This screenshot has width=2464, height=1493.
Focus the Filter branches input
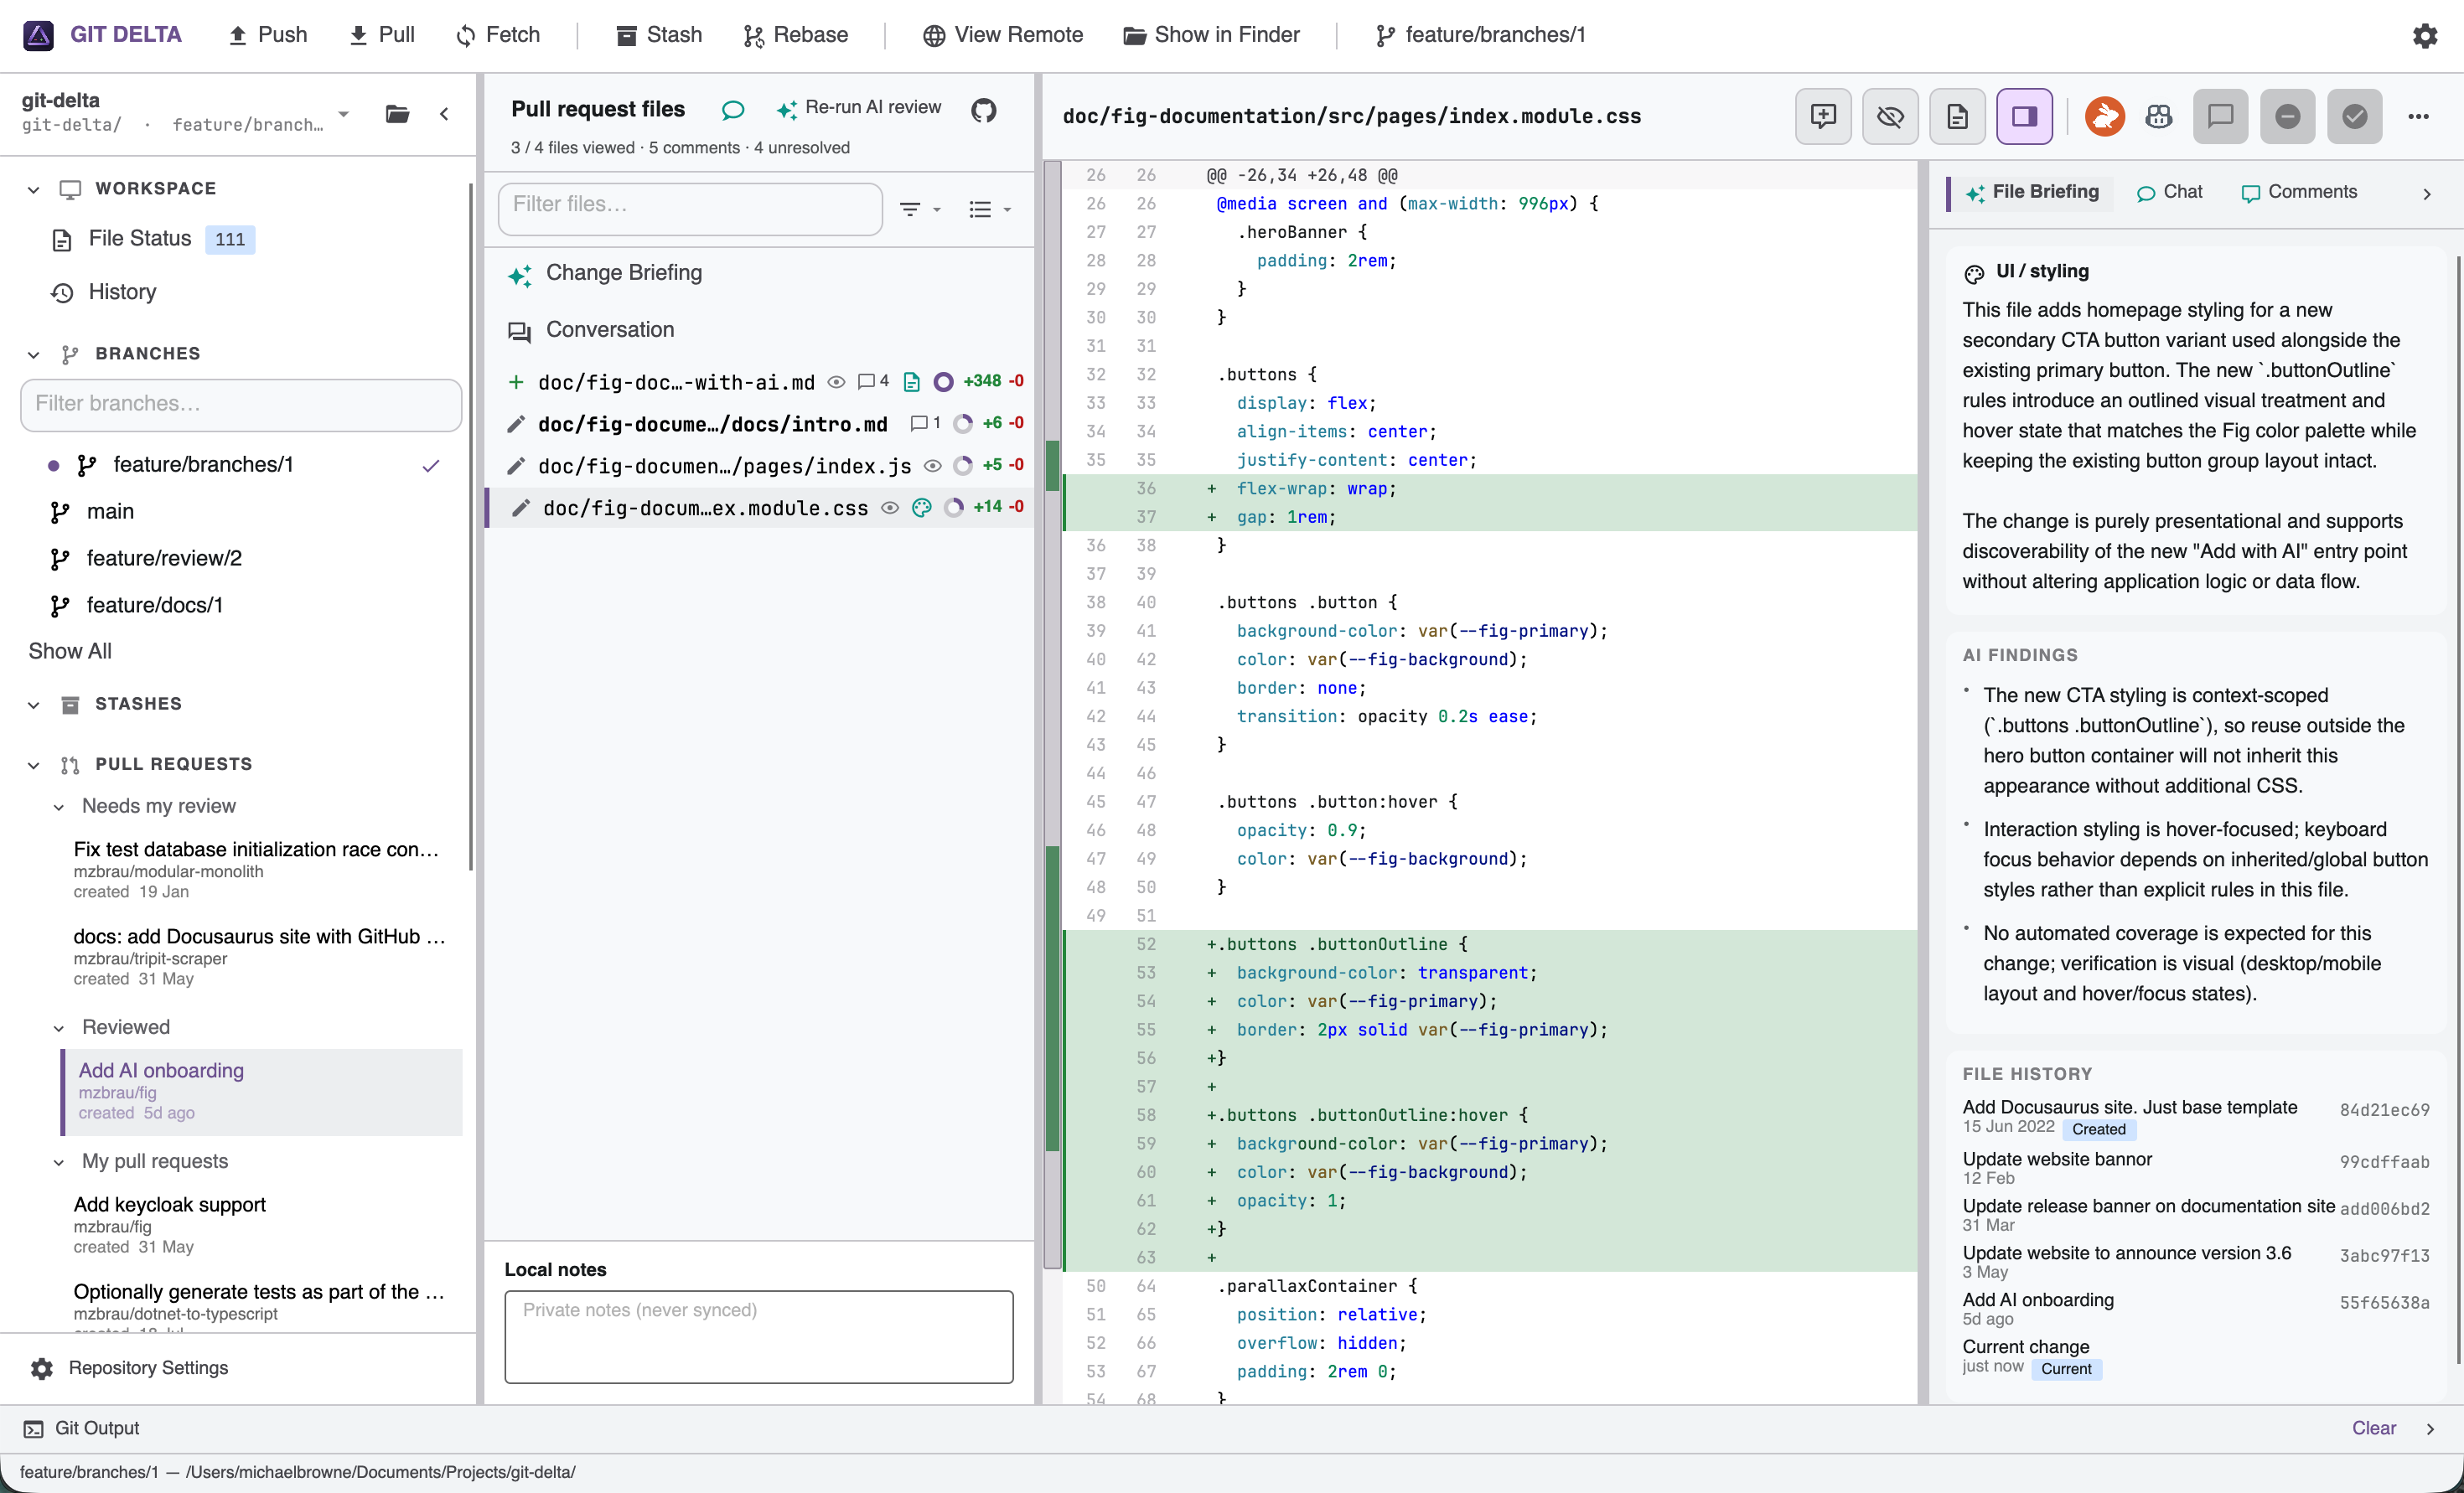point(241,405)
